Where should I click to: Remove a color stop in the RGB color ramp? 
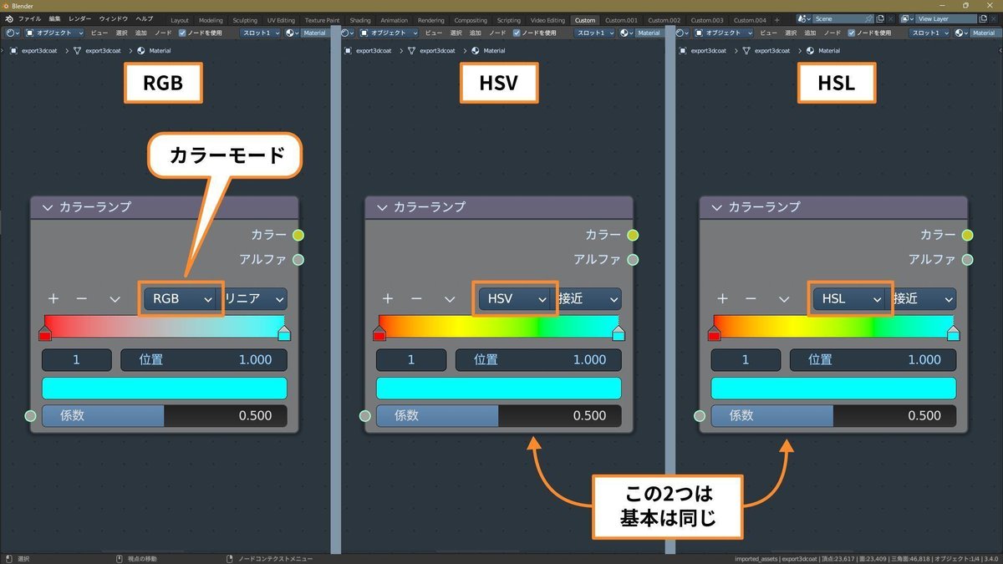click(81, 298)
